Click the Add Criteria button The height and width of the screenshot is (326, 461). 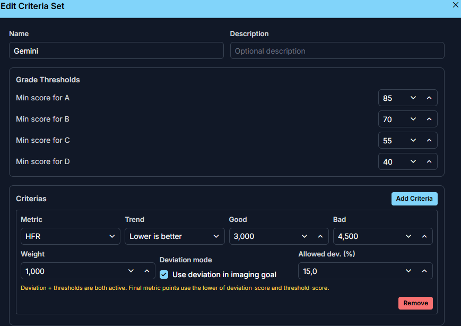coord(414,199)
